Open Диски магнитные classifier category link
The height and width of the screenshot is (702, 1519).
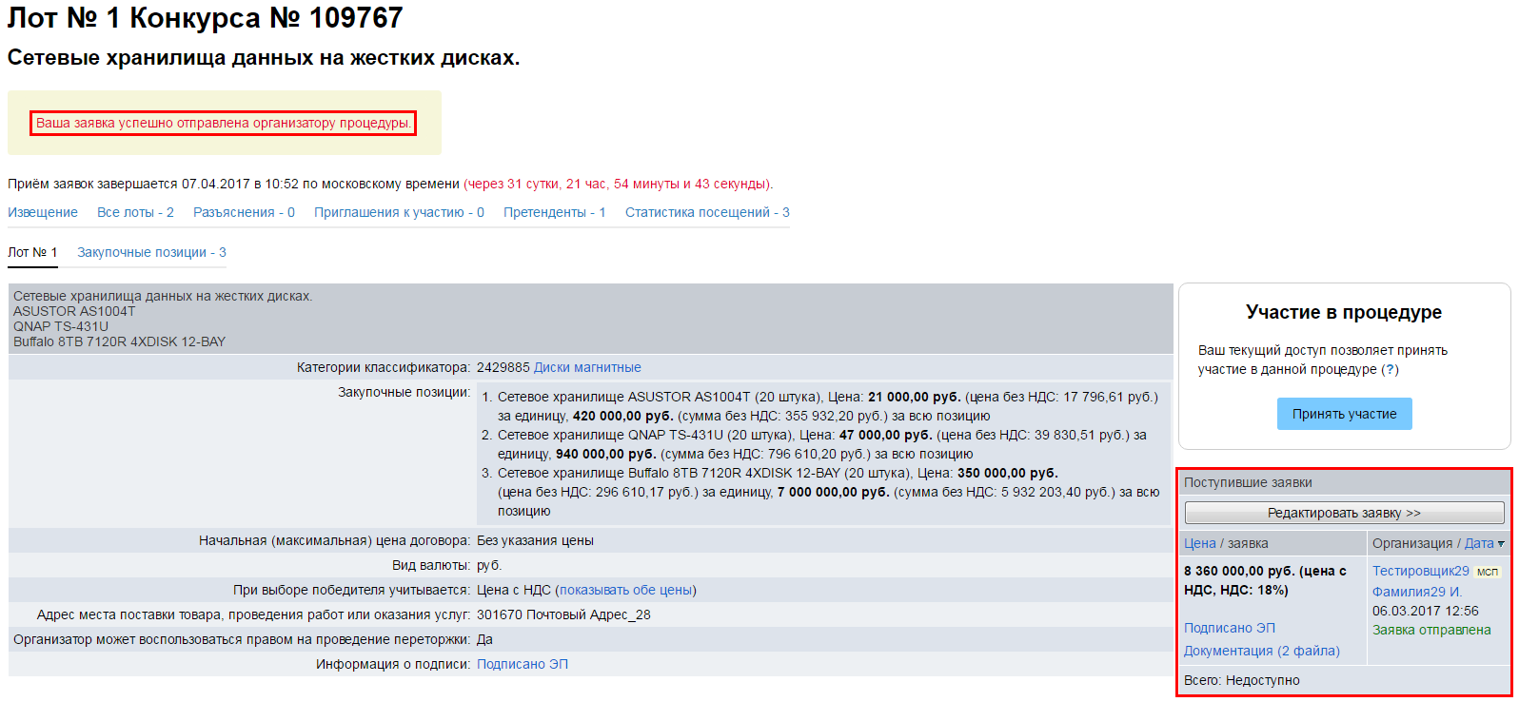587,367
